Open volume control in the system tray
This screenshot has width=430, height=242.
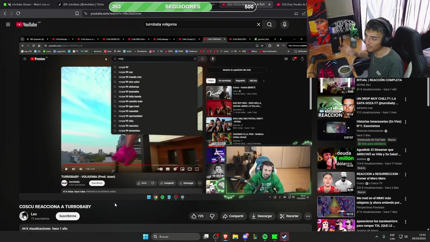pos(406,237)
